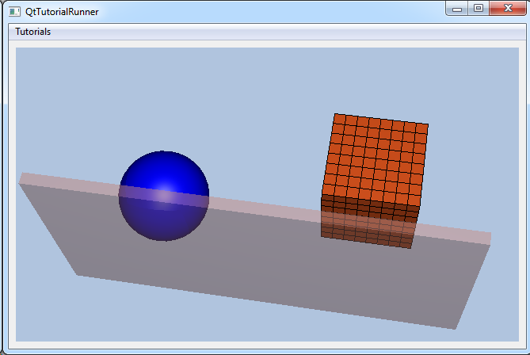
Task: Click the QtTutorialRunner app icon in title bar
Action: coord(14,12)
